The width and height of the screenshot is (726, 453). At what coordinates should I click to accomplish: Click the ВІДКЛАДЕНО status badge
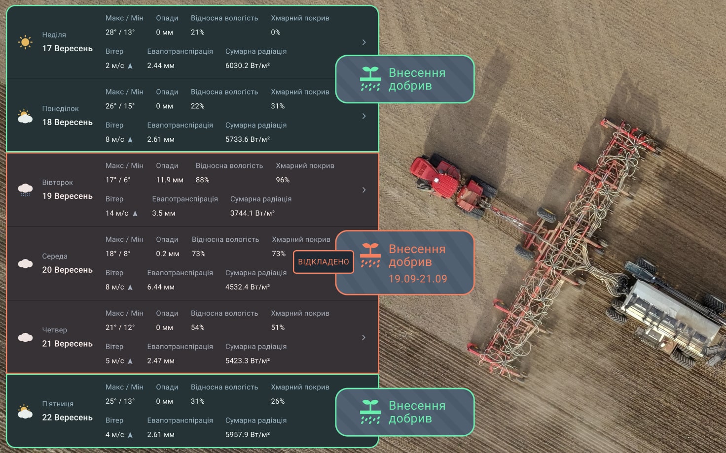tap(324, 262)
